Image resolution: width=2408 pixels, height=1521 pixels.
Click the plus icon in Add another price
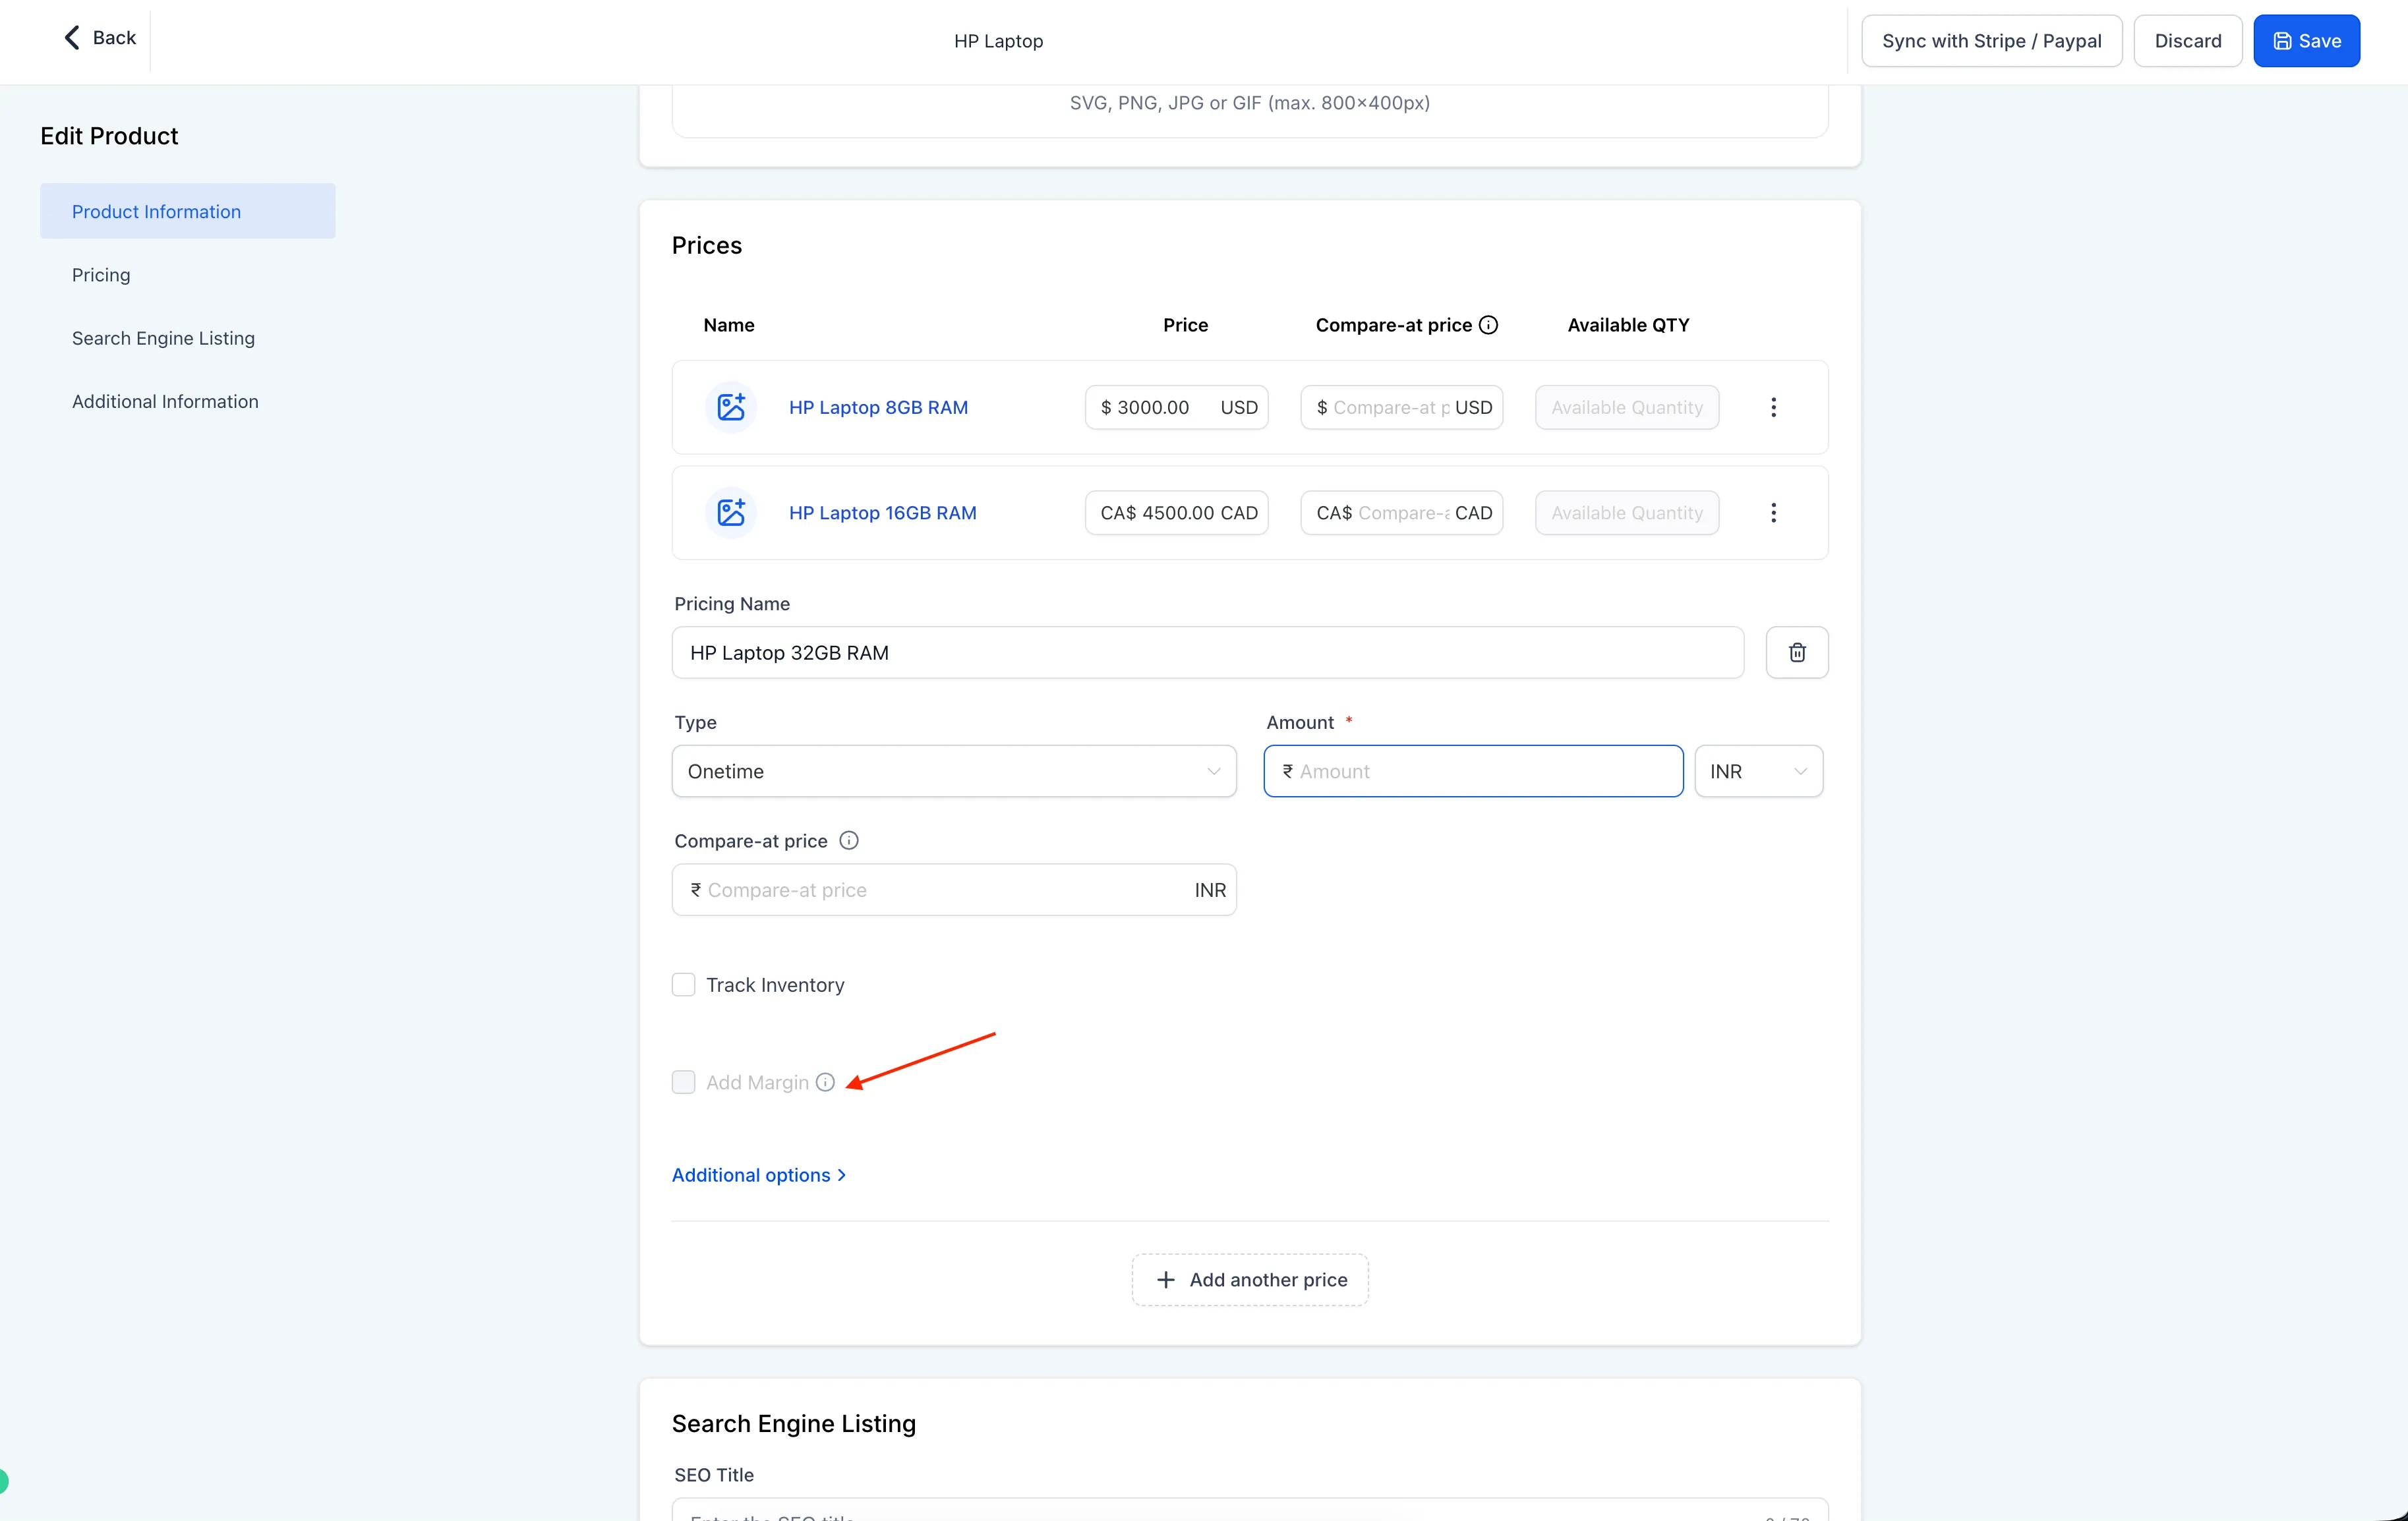(1166, 1279)
